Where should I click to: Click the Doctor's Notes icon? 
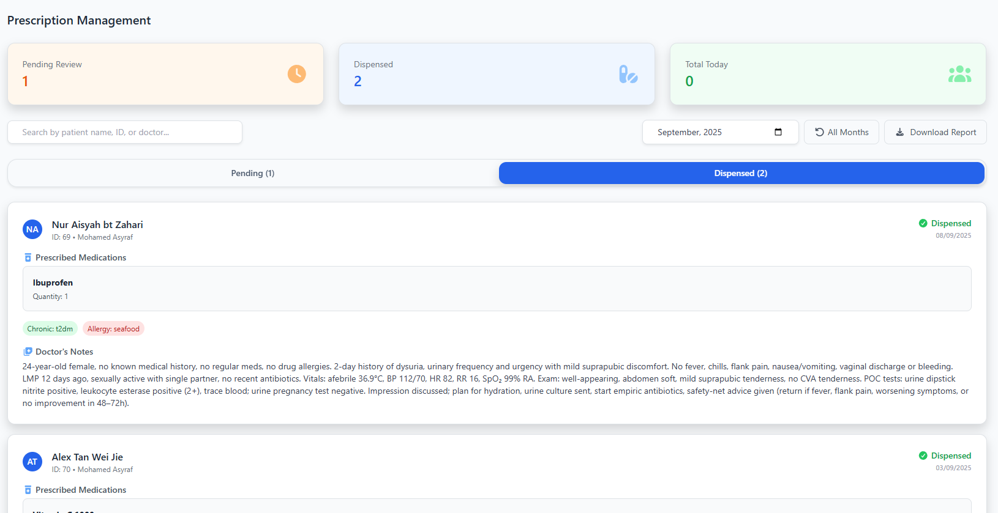[28, 352]
